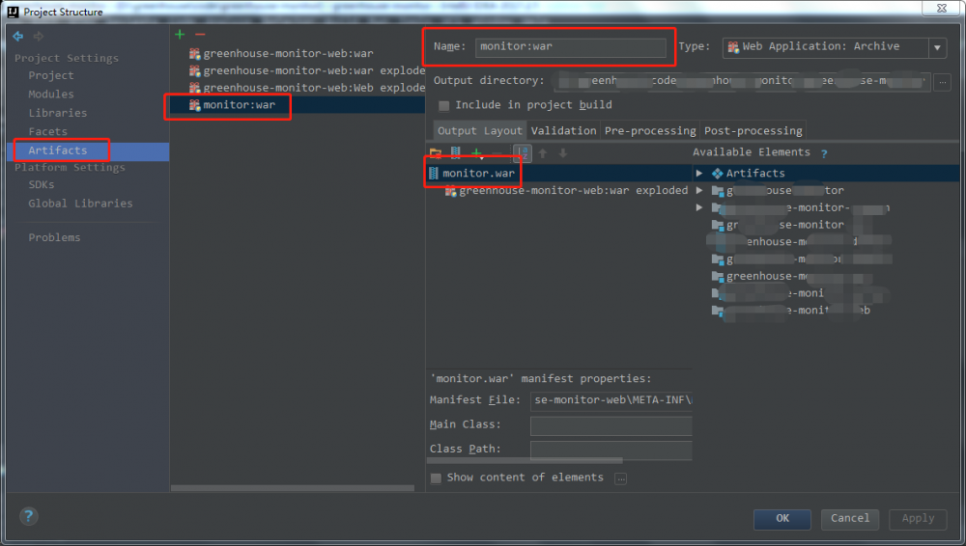Image resolution: width=966 pixels, height=546 pixels.
Task: Open SDKs under Platform Settings
Action: pos(42,184)
